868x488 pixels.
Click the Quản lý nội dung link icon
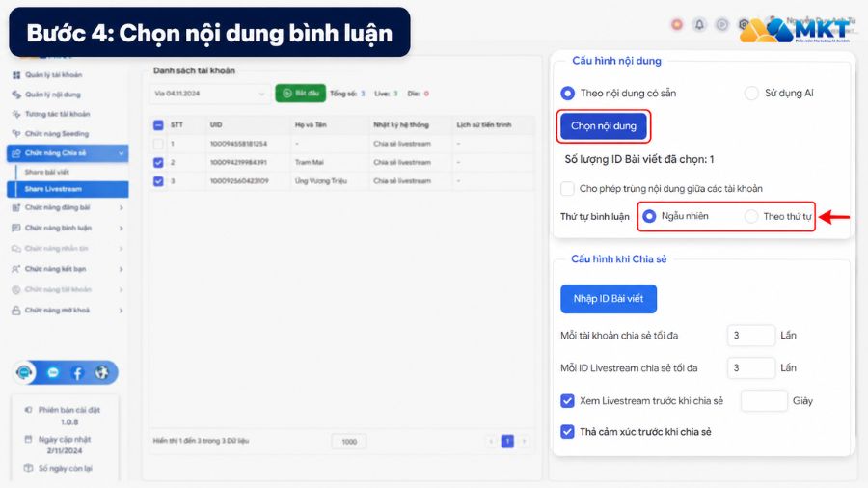(x=16, y=95)
